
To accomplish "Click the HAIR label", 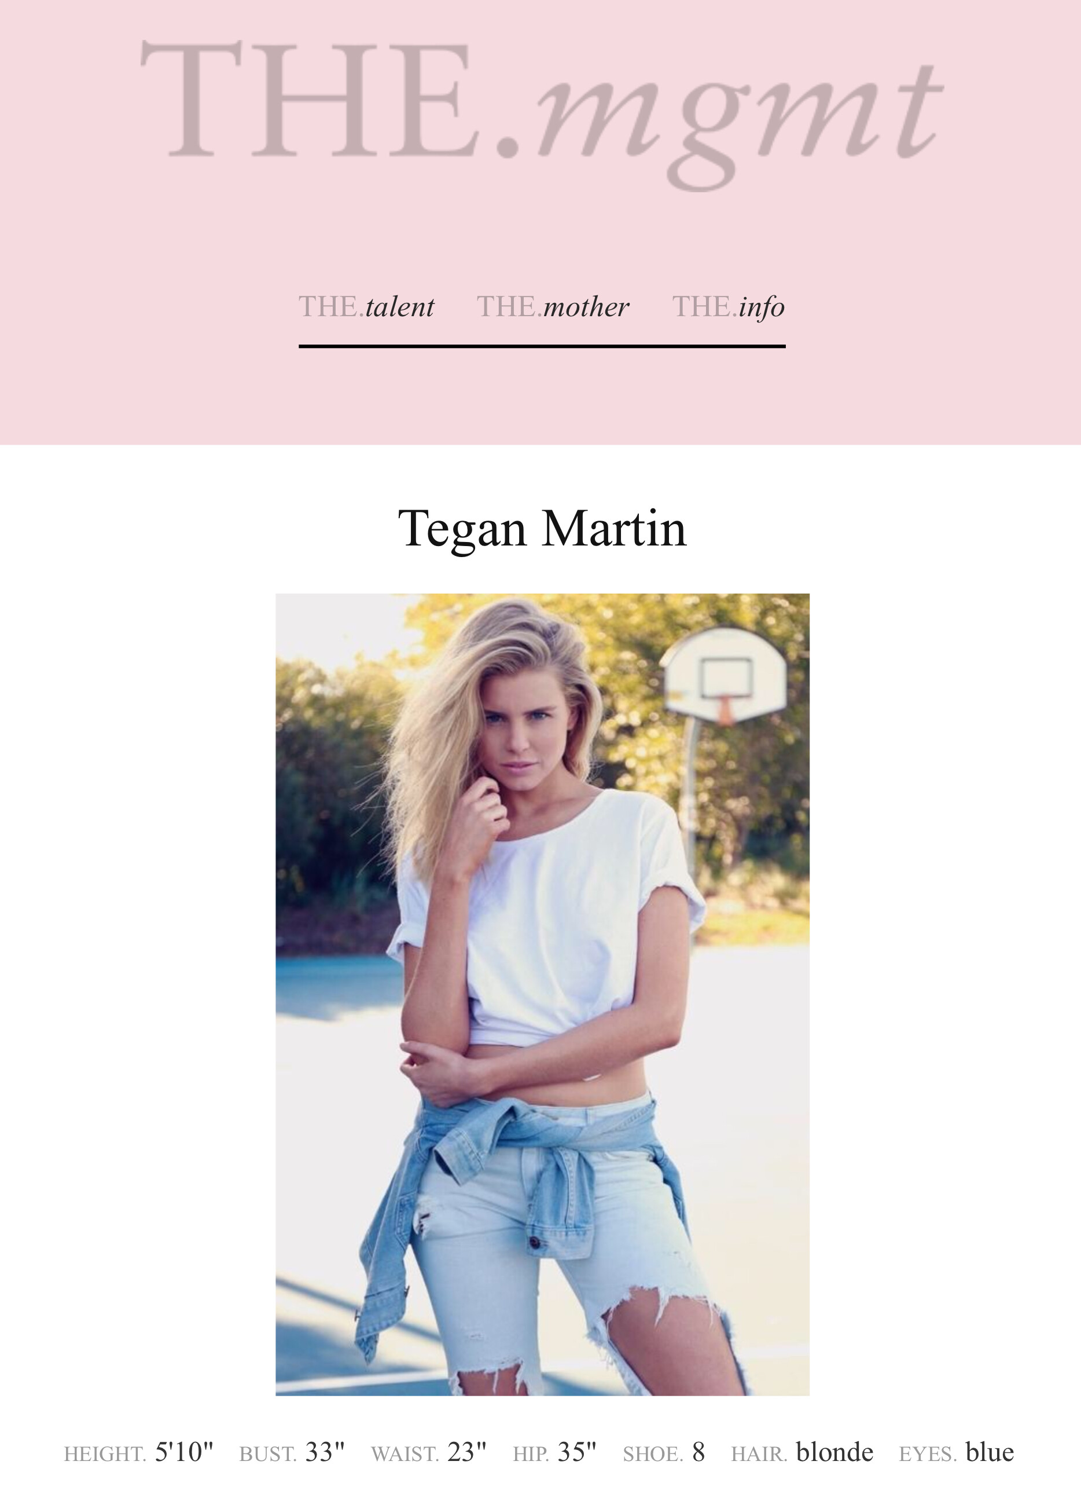I will [759, 1455].
